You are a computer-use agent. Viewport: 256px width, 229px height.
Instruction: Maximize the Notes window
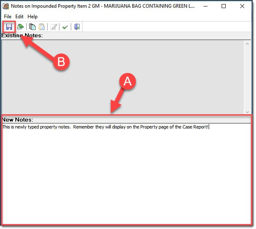tap(224, 6)
